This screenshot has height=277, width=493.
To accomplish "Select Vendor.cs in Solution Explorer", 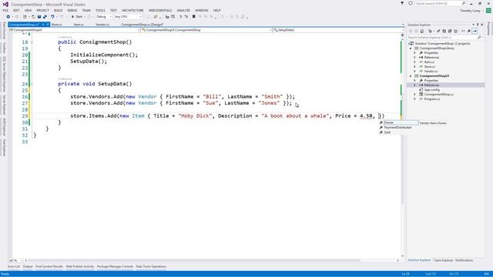I will (431, 72).
